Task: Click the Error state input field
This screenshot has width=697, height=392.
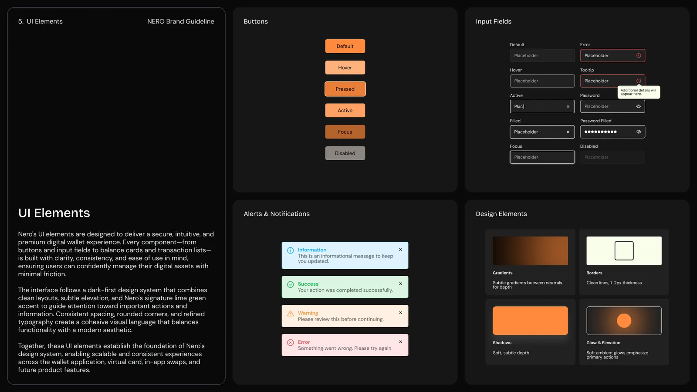Action: tap(612, 55)
